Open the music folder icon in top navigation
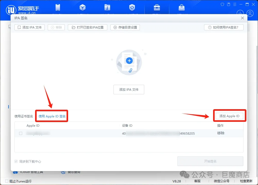The width and height of the screenshot is (258, 185). (107, 7)
